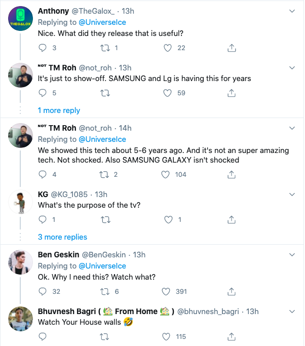The image size is (305, 346).
Task: Retweet KG's tweet about tv purpose
Action: click(105, 219)
